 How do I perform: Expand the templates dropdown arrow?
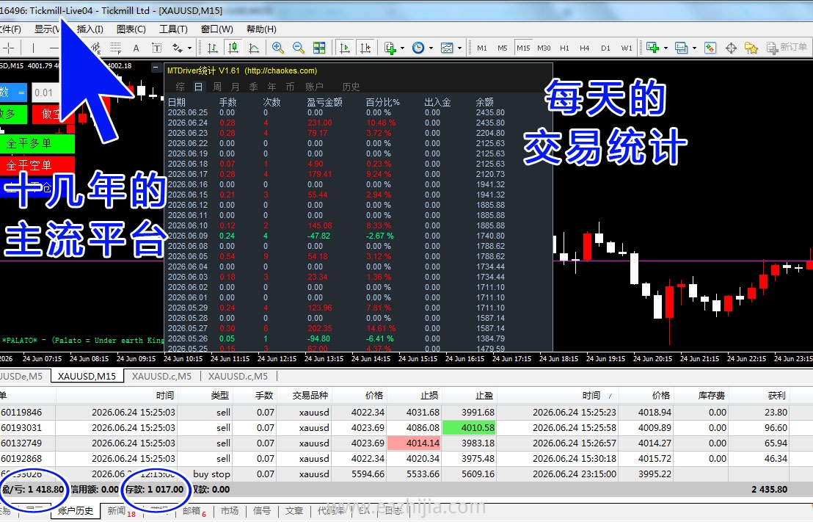459,48
